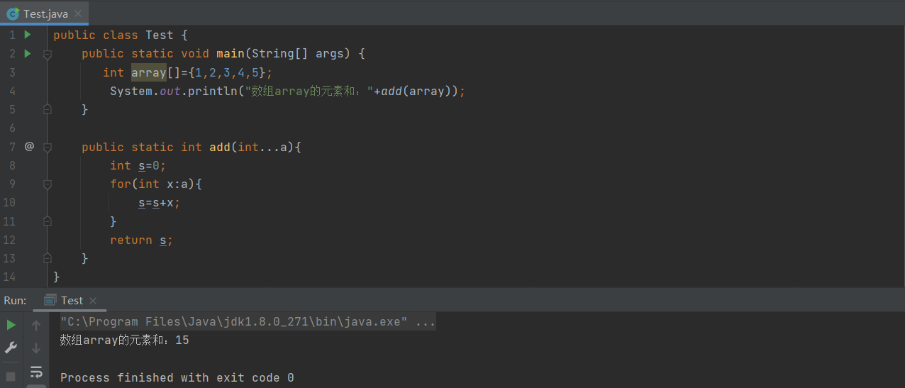Click the 'Run:' panel label
Screen dimensions: 905x388
tap(15, 300)
